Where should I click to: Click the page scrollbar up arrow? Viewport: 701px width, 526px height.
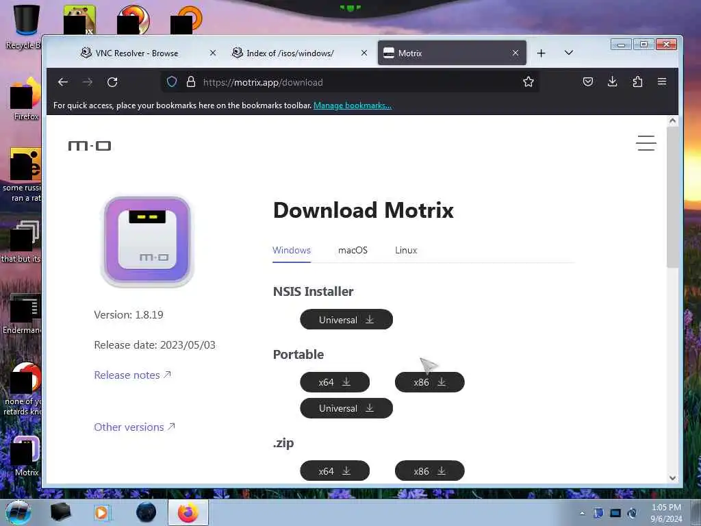(x=672, y=121)
